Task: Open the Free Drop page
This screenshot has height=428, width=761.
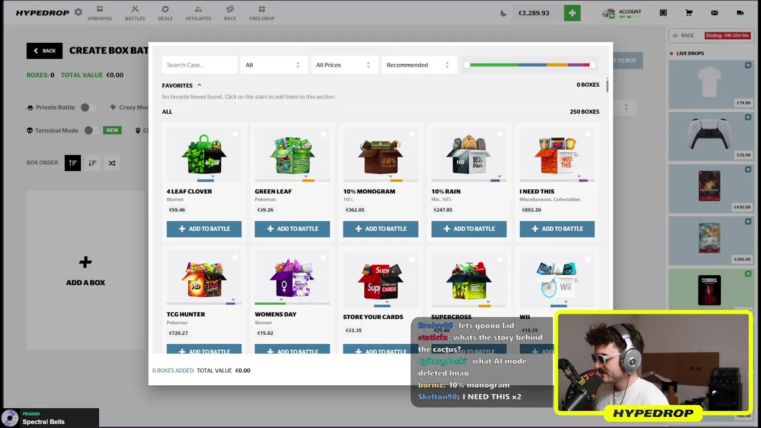Action: (x=262, y=13)
